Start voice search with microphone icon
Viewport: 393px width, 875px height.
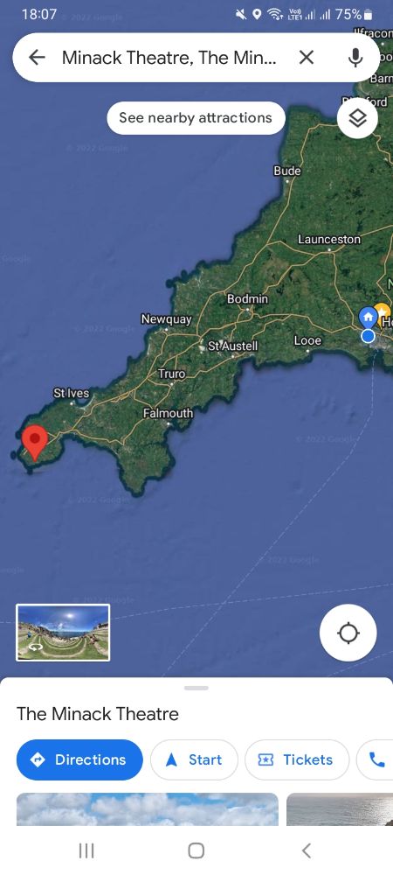click(x=355, y=57)
